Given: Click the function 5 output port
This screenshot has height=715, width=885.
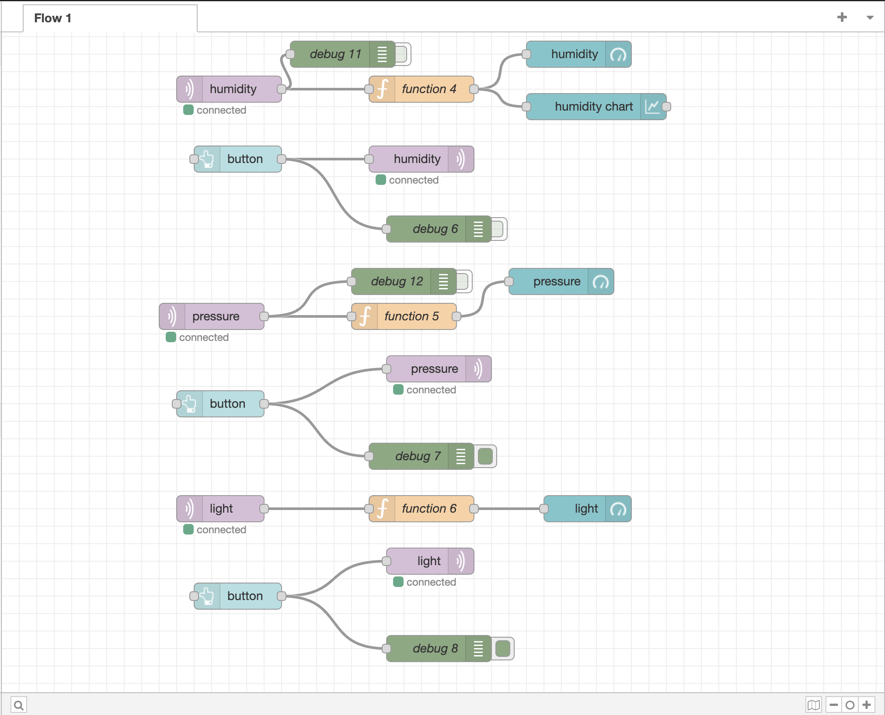Looking at the screenshot, I should (456, 316).
